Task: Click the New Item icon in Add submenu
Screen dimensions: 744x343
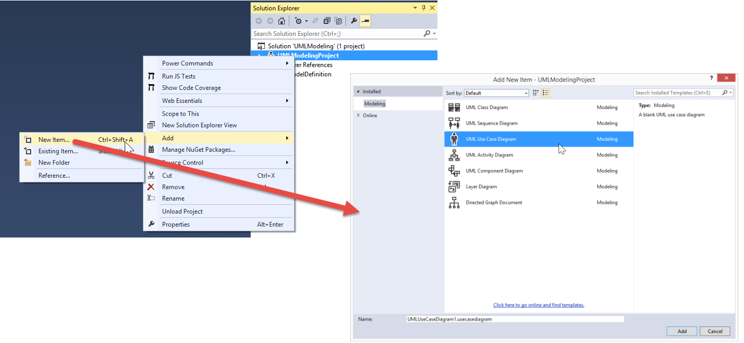Action: pos(28,139)
